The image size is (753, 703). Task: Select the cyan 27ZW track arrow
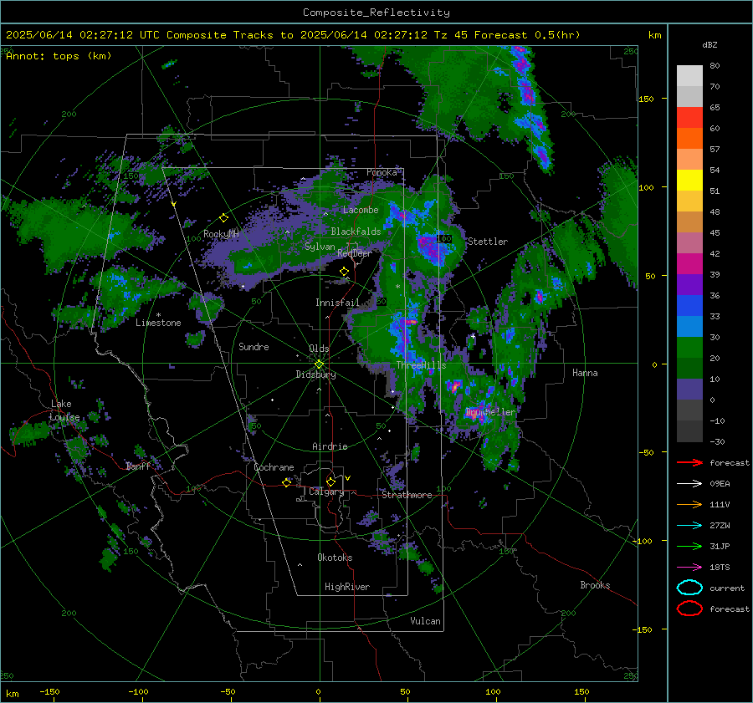689,526
